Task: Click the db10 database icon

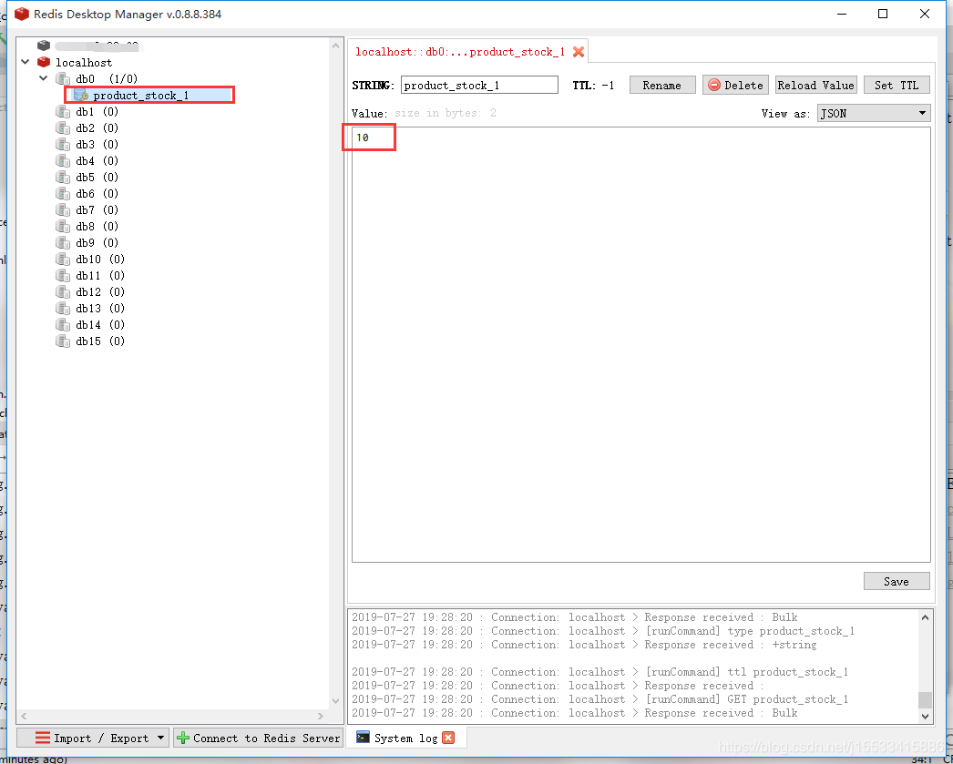Action: pyautogui.click(x=63, y=259)
